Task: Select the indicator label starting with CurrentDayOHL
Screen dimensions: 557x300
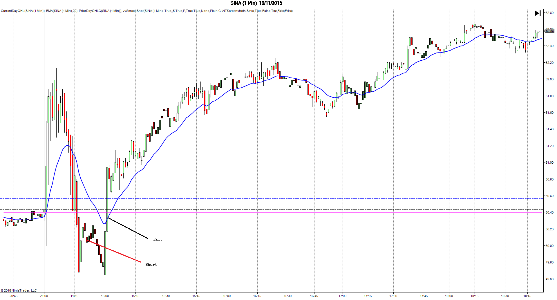Action: coord(147,11)
